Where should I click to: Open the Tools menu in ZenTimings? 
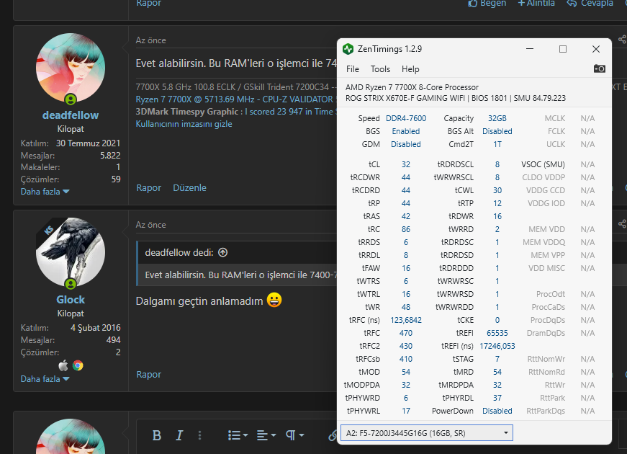tap(380, 69)
